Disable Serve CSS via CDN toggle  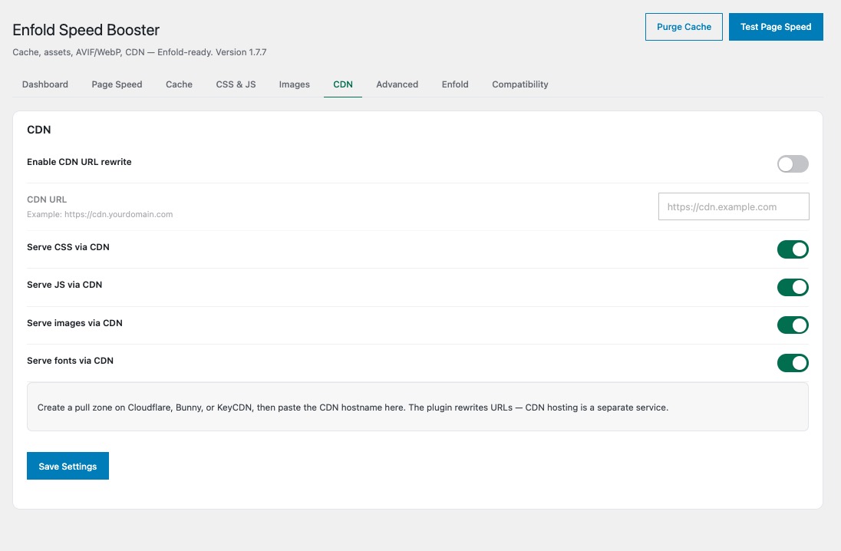pos(793,249)
